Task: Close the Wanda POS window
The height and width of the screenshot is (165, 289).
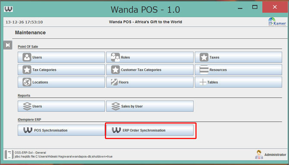Action: tap(275, 7)
